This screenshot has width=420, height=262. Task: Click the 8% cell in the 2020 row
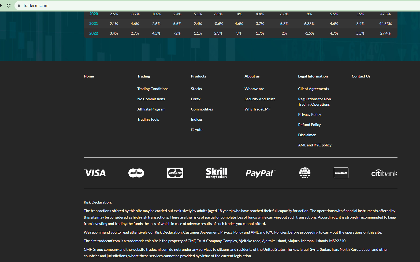click(309, 14)
